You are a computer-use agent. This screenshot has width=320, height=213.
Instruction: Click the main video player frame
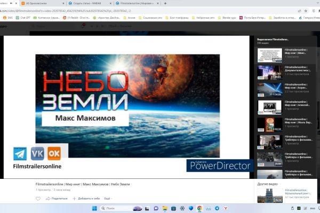(126, 107)
